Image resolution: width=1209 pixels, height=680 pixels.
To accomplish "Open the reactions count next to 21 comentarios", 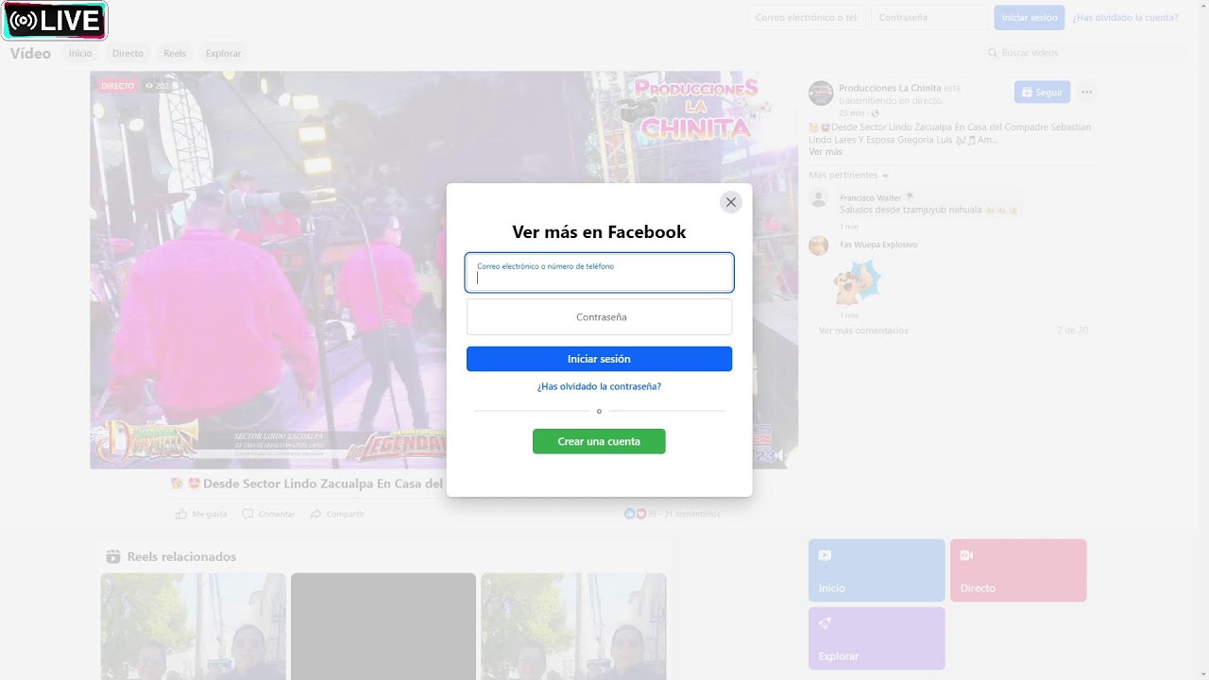I will pyautogui.click(x=640, y=514).
